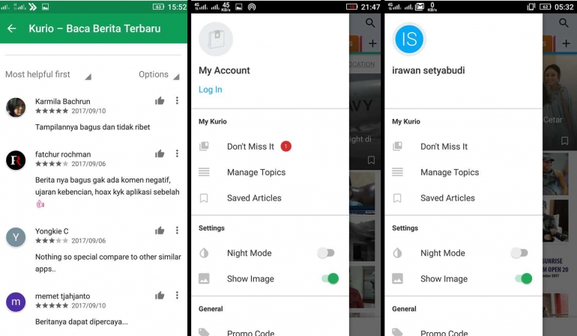
Task: Tap the Show Image icon in irawan's drawer
Action: click(x=397, y=278)
